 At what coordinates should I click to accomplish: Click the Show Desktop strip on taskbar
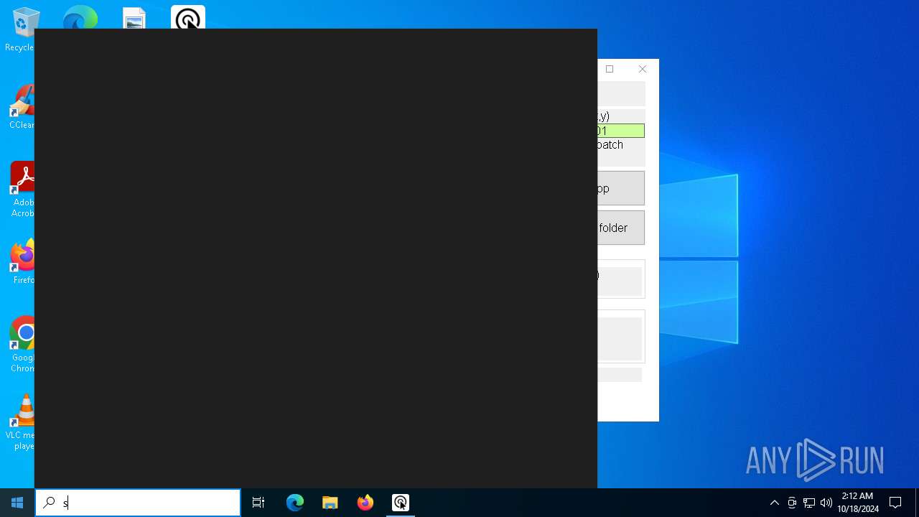(x=917, y=503)
